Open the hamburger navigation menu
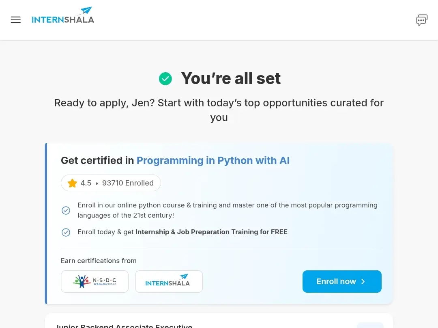 click(16, 20)
